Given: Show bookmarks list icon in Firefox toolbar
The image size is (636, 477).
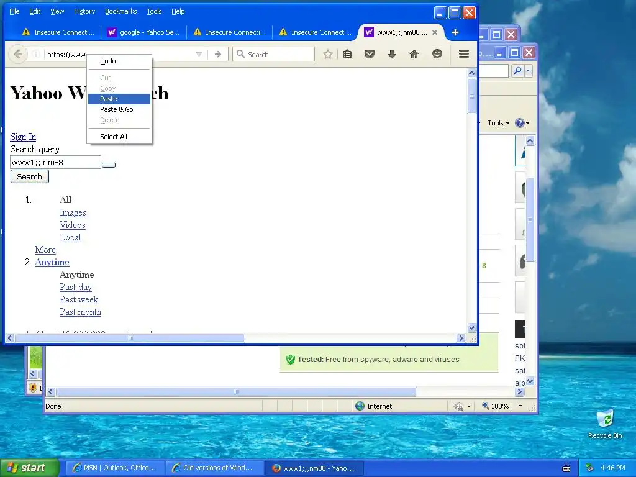Looking at the screenshot, I should click(x=347, y=54).
